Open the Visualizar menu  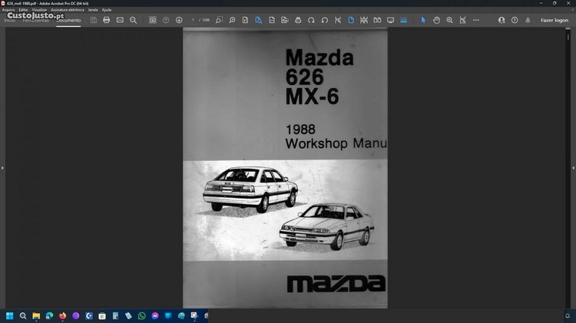[x=39, y=10]
